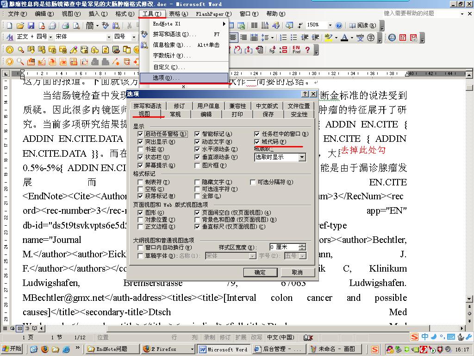Screen dimensions: 474x356
Task: Click the text highlight color icon
Action: 329,38
